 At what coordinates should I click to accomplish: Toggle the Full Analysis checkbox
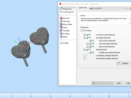82,30
